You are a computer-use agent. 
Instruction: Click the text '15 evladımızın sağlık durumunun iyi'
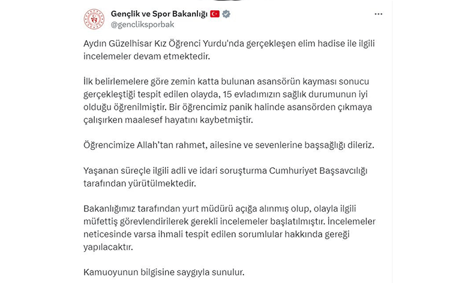pos(295,95)
